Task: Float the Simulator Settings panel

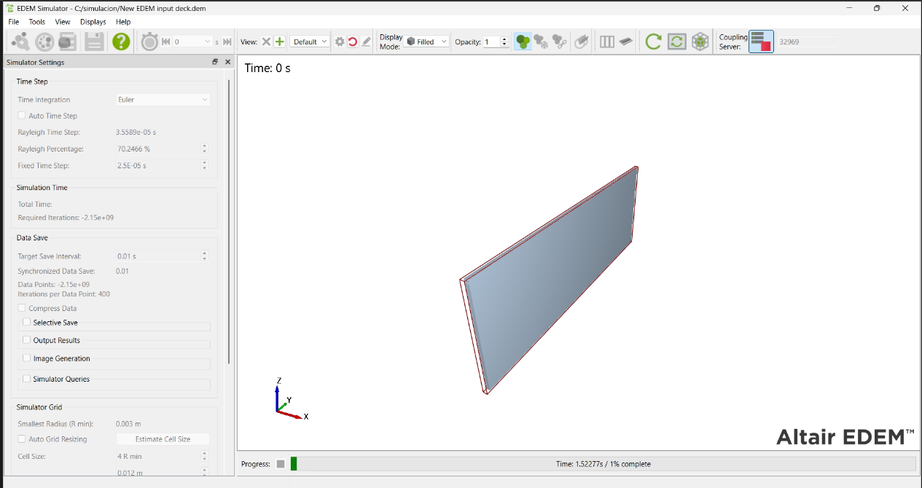Action: (215, 62)
